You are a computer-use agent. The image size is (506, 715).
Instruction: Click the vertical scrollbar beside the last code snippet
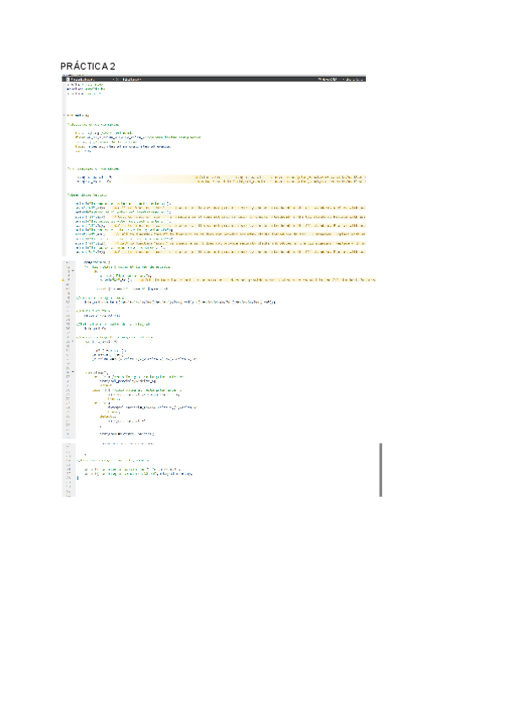point(380,470)
